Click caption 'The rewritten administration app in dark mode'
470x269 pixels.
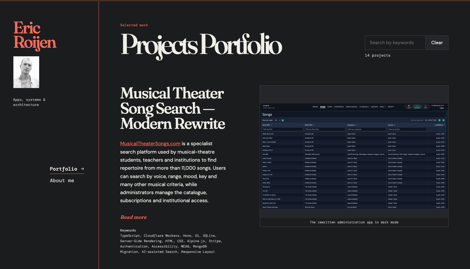click(x=354, y=222)
